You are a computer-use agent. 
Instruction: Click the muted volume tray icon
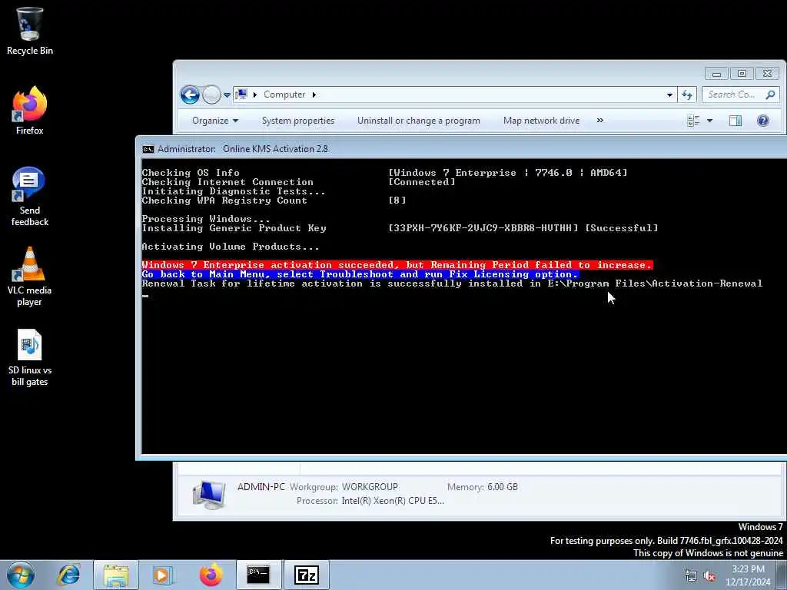(709, 576)
